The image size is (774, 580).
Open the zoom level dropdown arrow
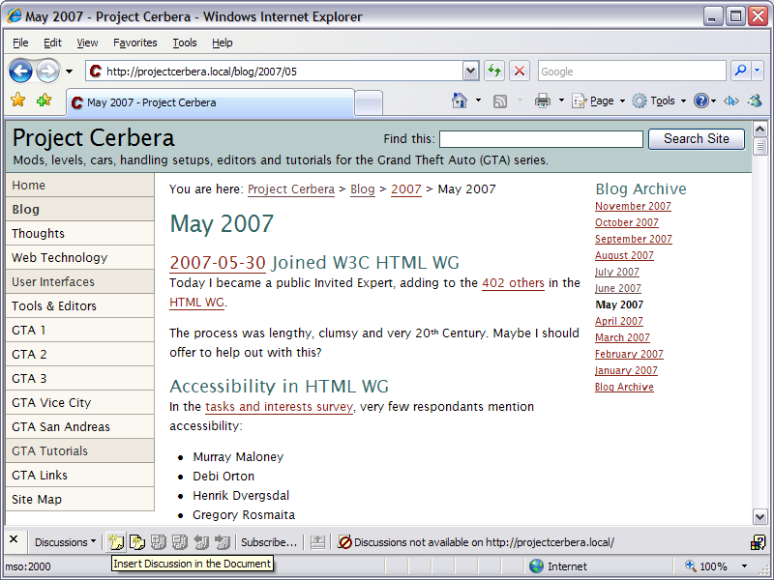click(x=744, y=566)
